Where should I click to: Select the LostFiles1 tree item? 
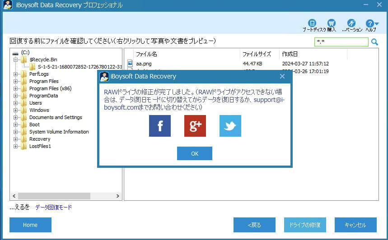coord(40,146)
